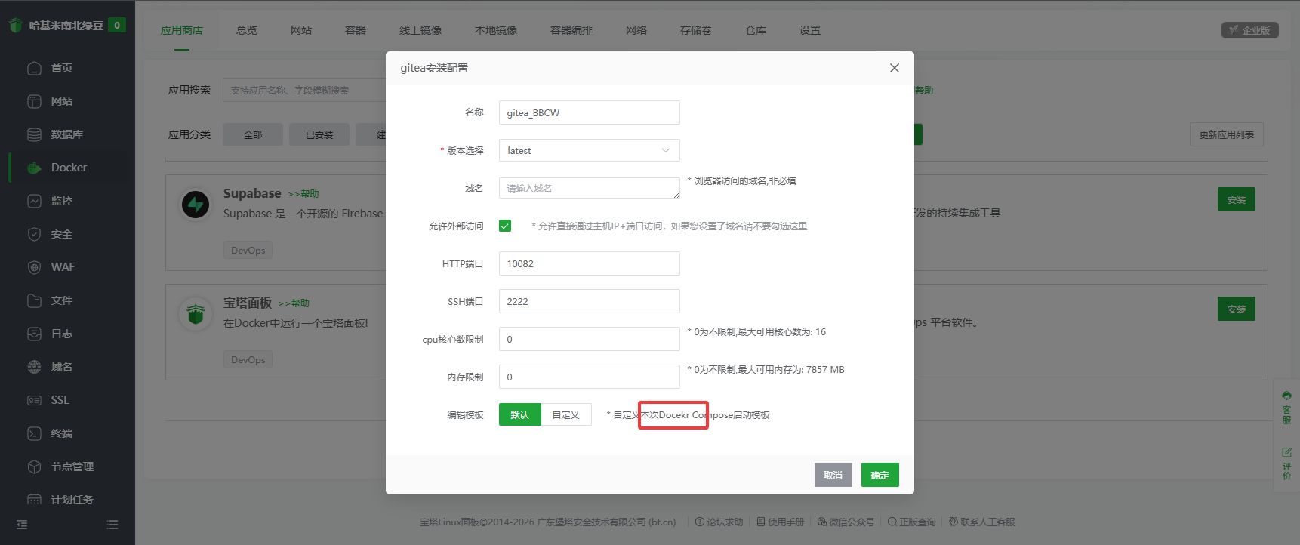
Task: Select the Docker whale icon in sidebar
Action: coord(34,168)
